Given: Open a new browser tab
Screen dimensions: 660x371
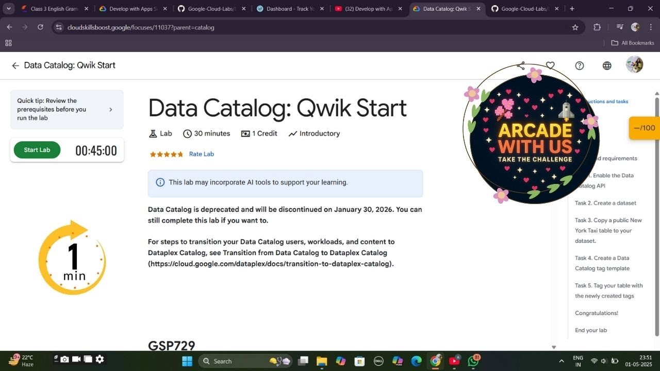Looking at the screenshot, I should [x=572, y=9].
